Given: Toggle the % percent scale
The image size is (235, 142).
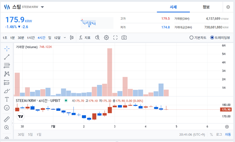Looking at the screenshot, I should click(211, 135).
